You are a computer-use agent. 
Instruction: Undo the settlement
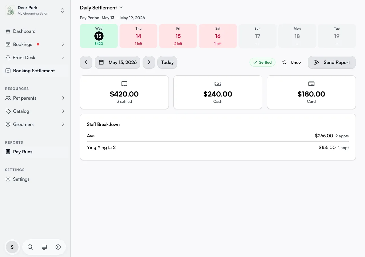(x=291, y=62)
